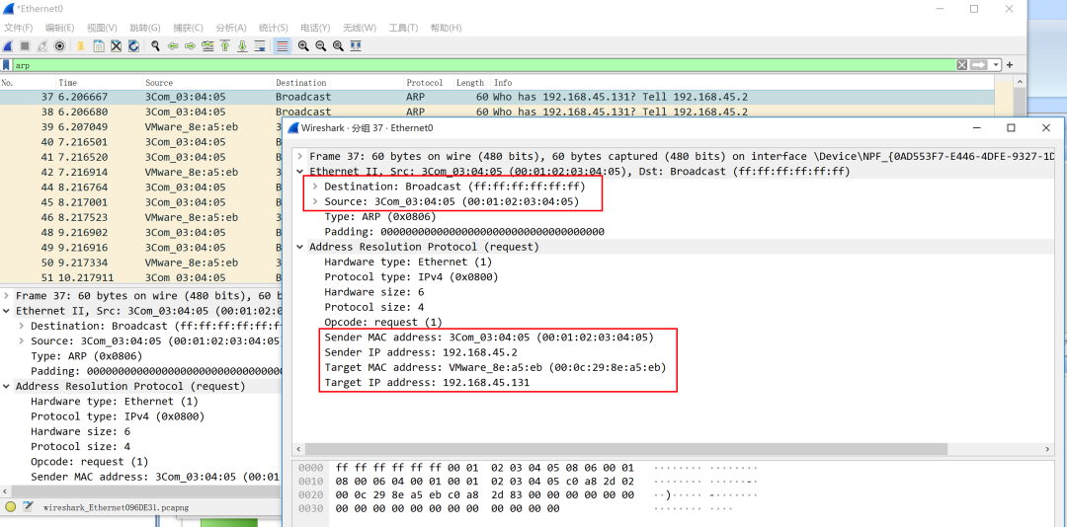The image size is (1067, 527).
Task: Open a capture file with the folder icon
Action: [x=80, y=45]
